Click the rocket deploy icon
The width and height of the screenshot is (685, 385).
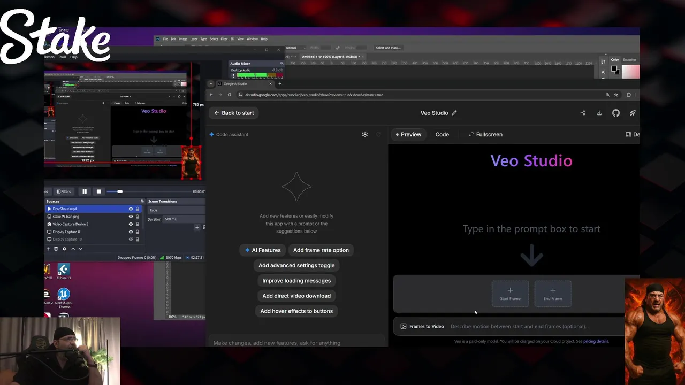633,113
